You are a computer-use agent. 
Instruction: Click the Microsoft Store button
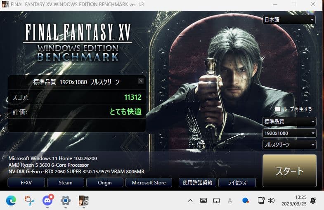[x=149, y=183]
